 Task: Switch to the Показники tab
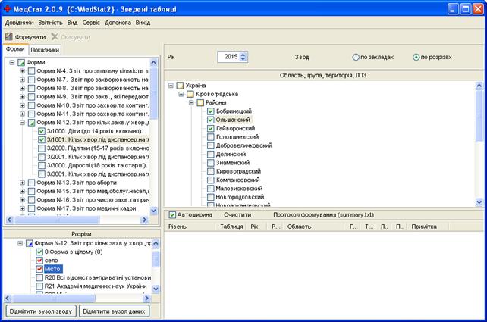pyautogui.click(x=45, y=50)
